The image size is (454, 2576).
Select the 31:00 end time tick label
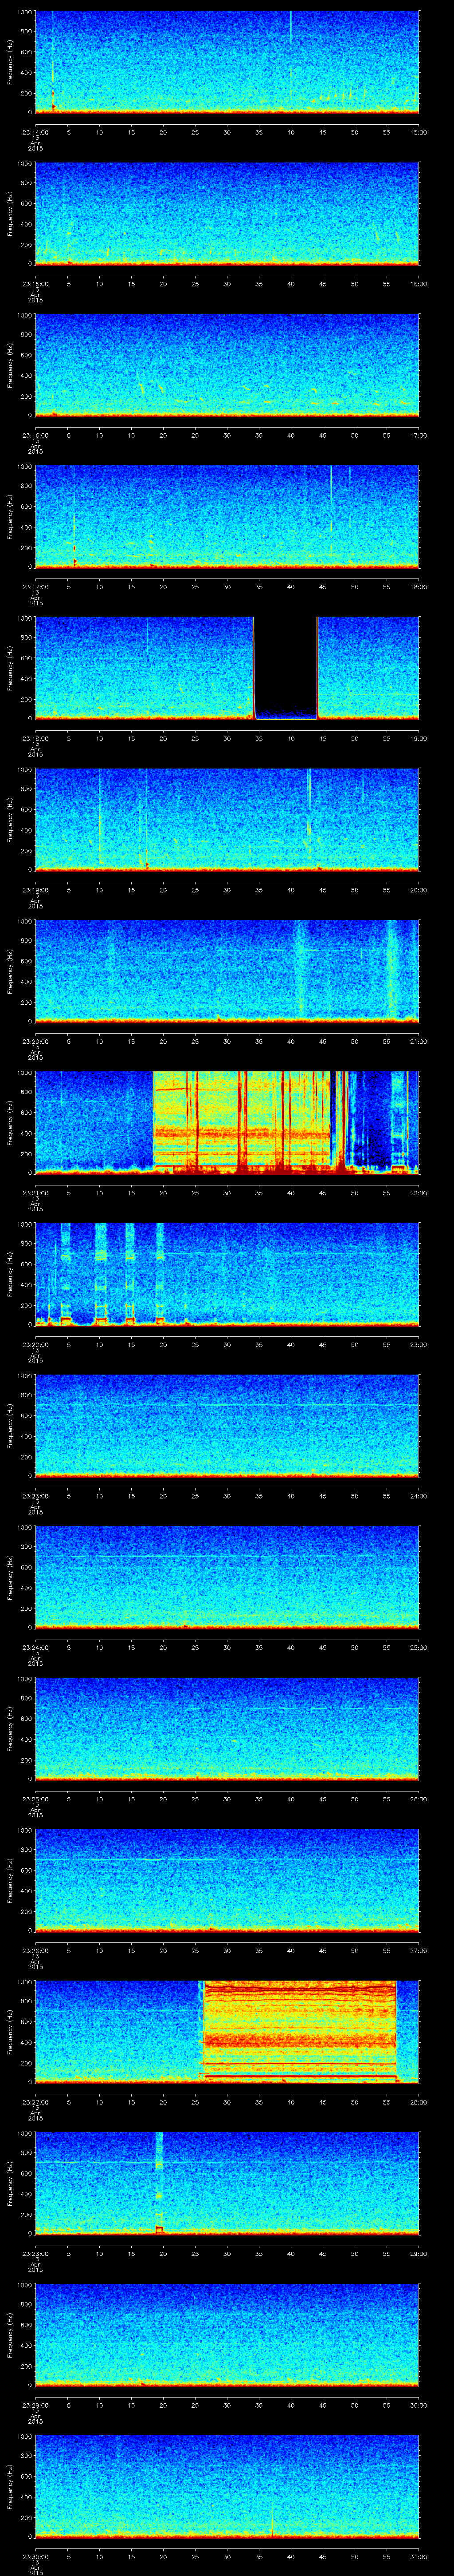418,2556
